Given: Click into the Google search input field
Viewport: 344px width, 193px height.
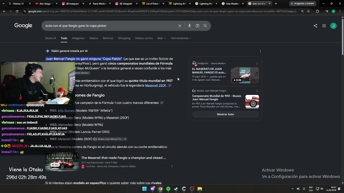Looking at the screenshot, I should pos(110,26).
